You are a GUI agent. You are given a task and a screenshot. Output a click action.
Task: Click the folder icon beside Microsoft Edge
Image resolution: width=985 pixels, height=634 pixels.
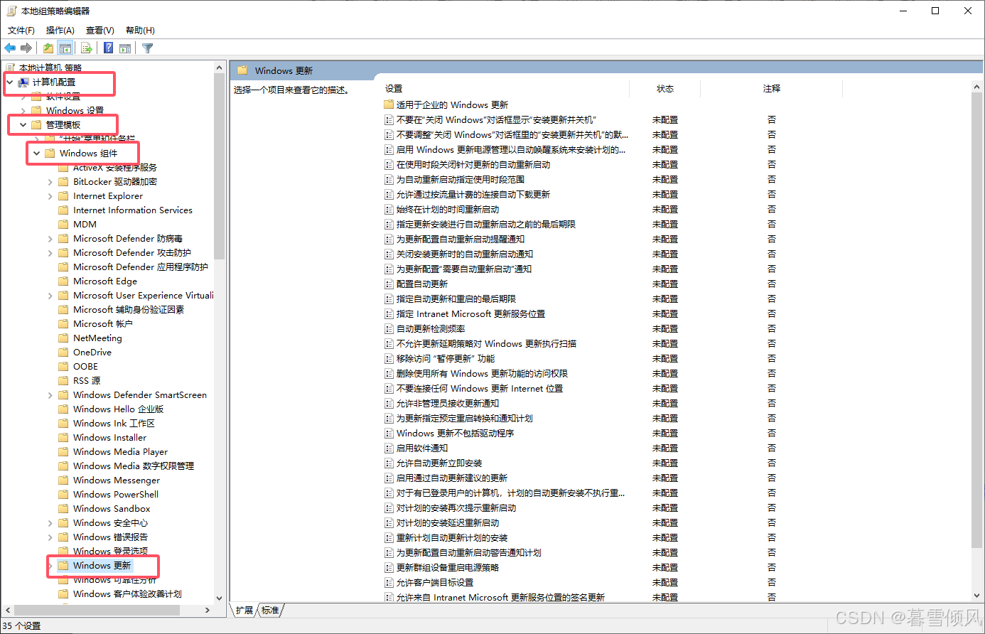pos(63,281)
